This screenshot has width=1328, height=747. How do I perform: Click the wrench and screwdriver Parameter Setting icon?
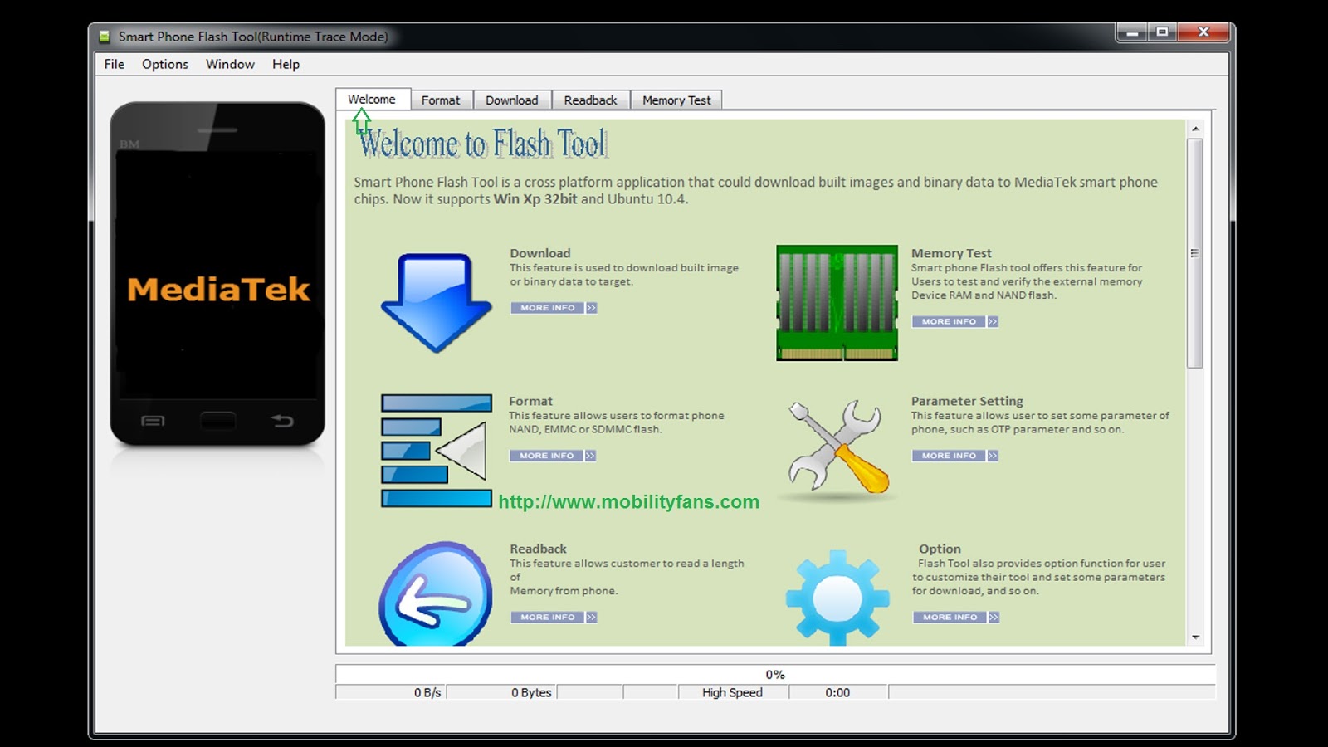click(x=838, y=447)
